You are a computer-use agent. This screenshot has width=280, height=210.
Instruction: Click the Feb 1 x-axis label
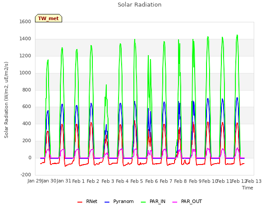pos(78,181)
